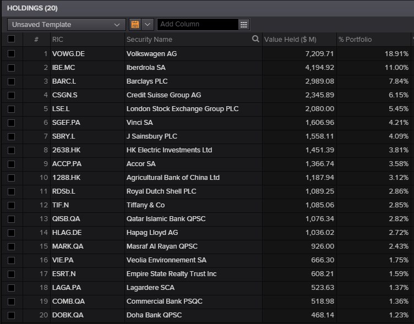Sort by Value Held ($ M) header
This screenshot has height=324, width=414.
pos(290,40)
